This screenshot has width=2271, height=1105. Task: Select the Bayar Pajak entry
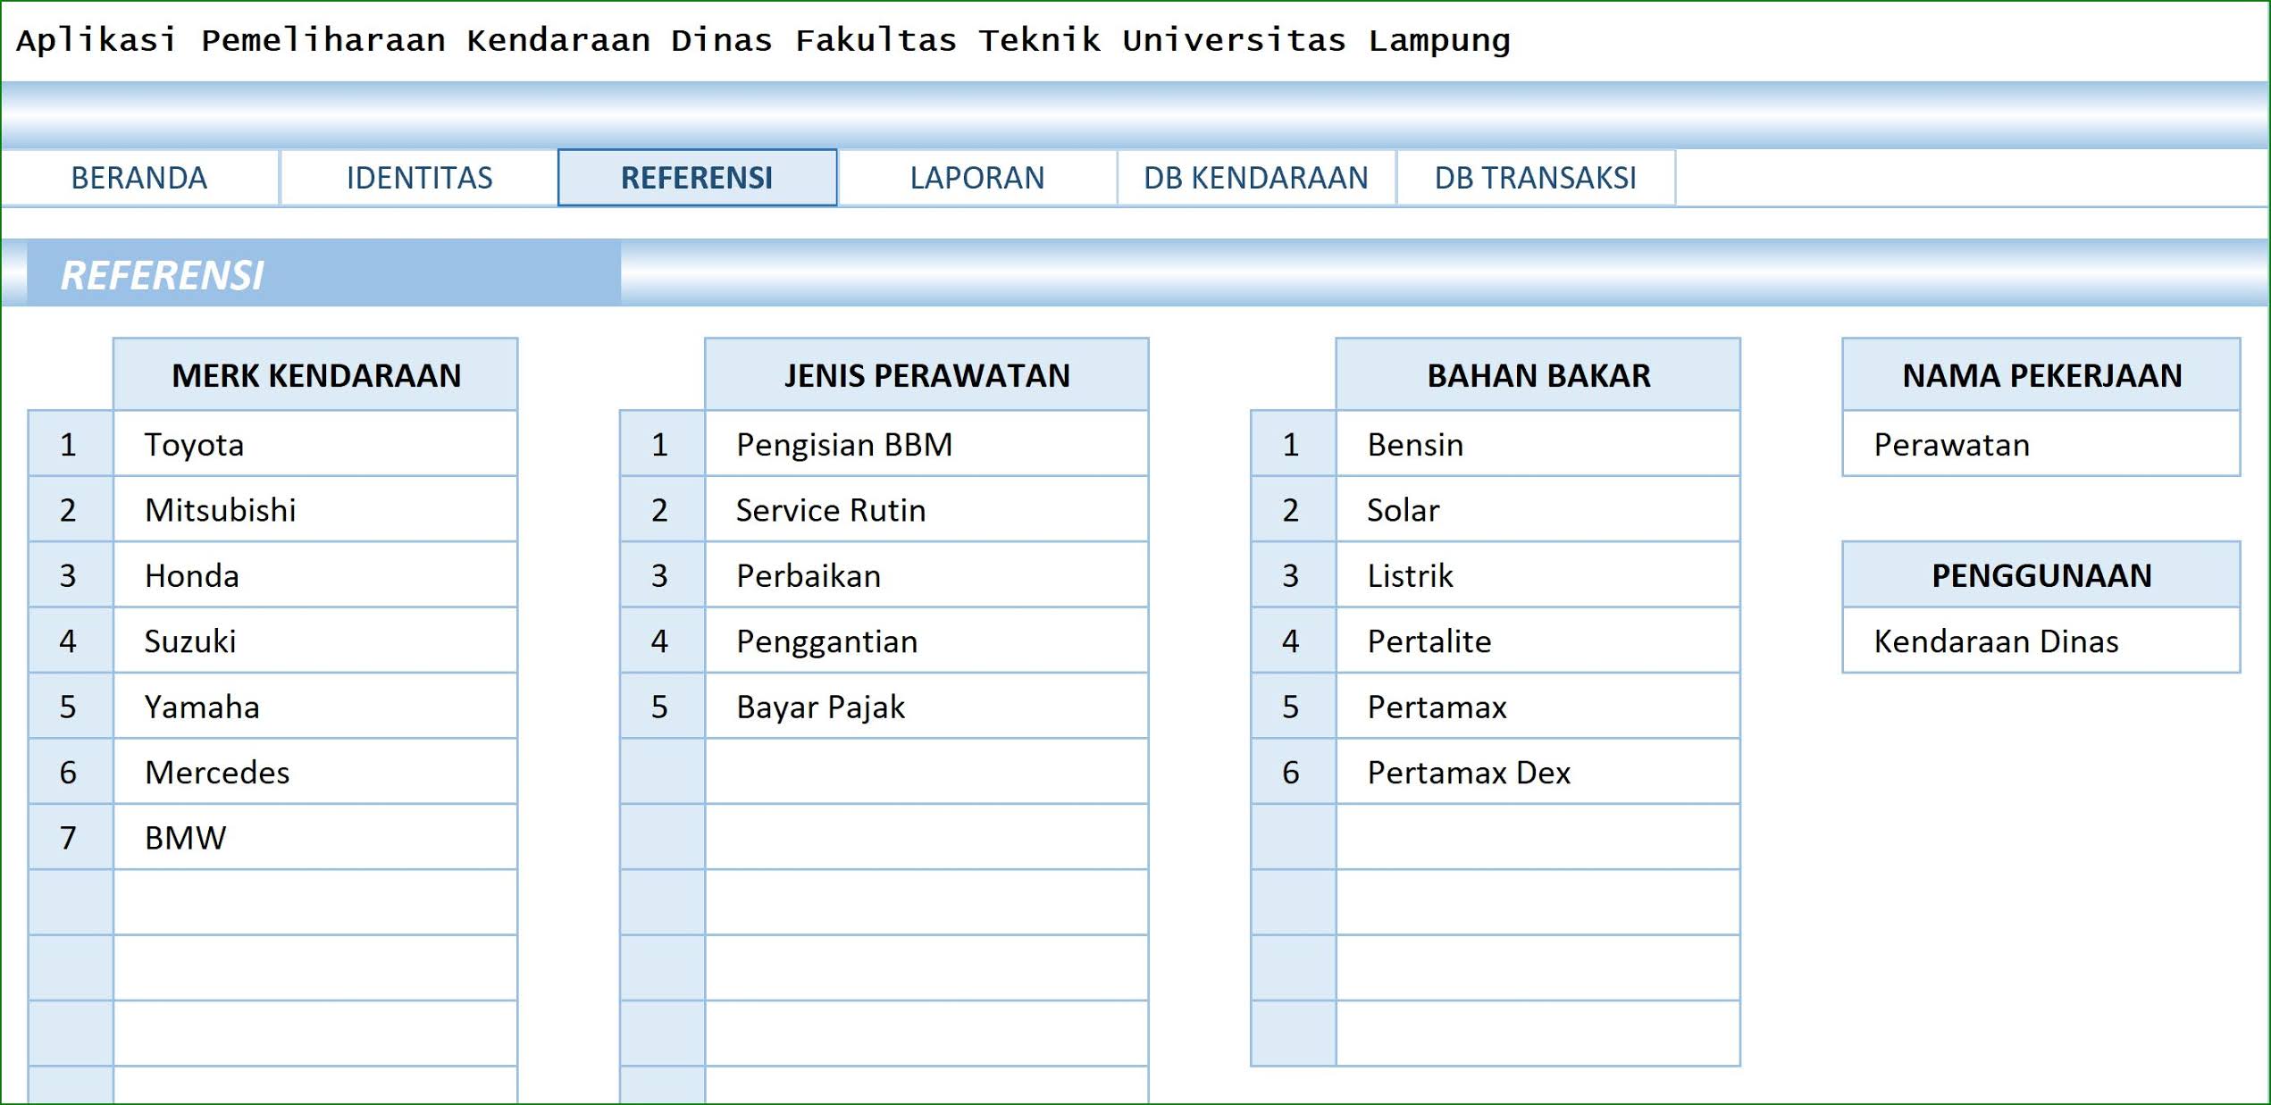926,707
